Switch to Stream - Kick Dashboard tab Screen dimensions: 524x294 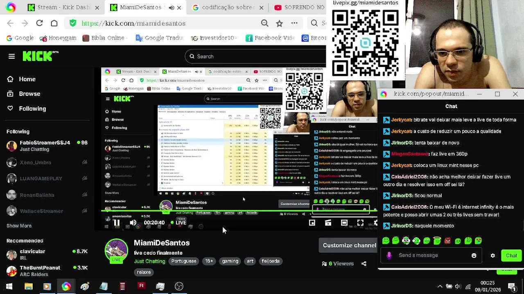(x=63, y=7)
